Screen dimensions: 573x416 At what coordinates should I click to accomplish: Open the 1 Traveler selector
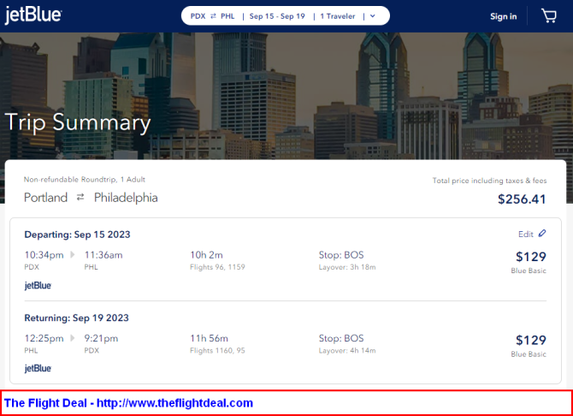338,16
